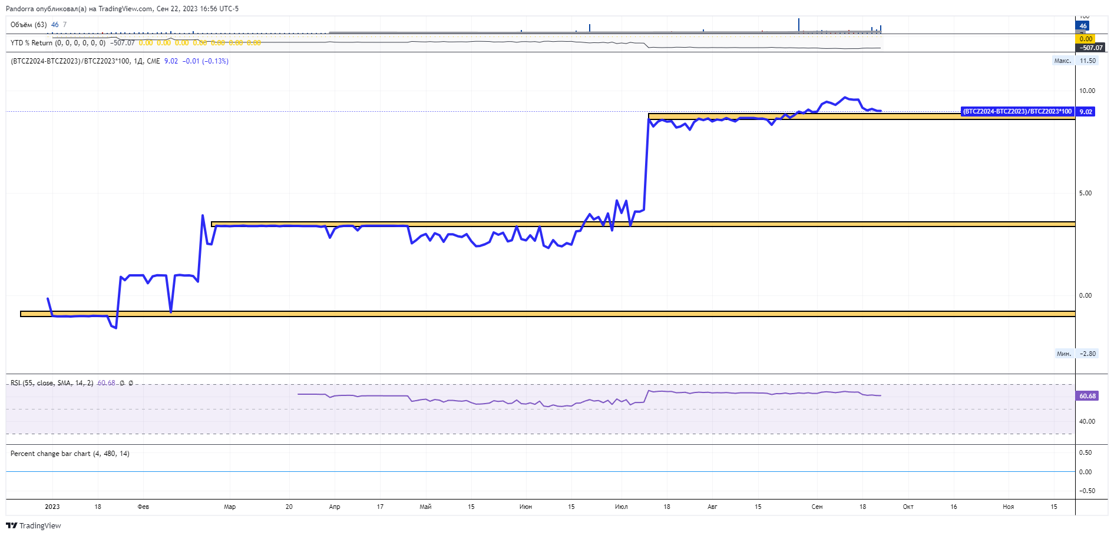1114x536 pixels.
Task: Click the blue series name tag near price axis
Action: point(1017,111)
